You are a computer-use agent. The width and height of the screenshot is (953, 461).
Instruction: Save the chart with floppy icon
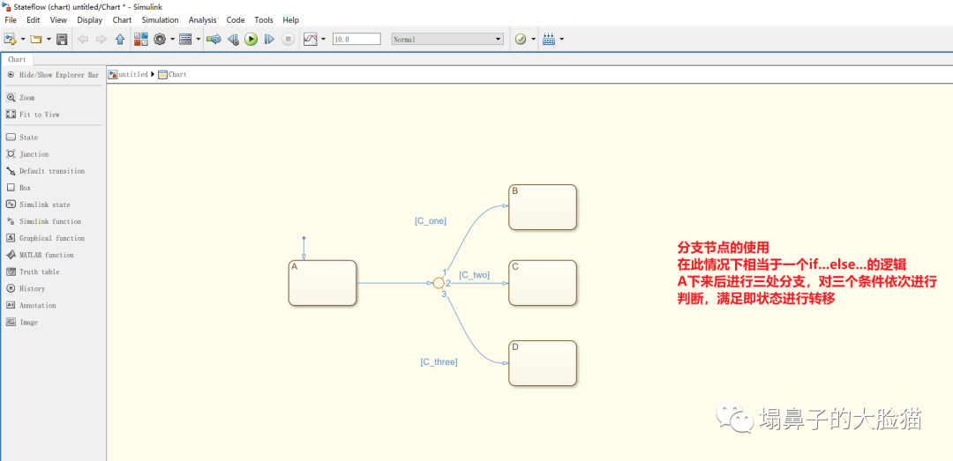pos(62,40)
